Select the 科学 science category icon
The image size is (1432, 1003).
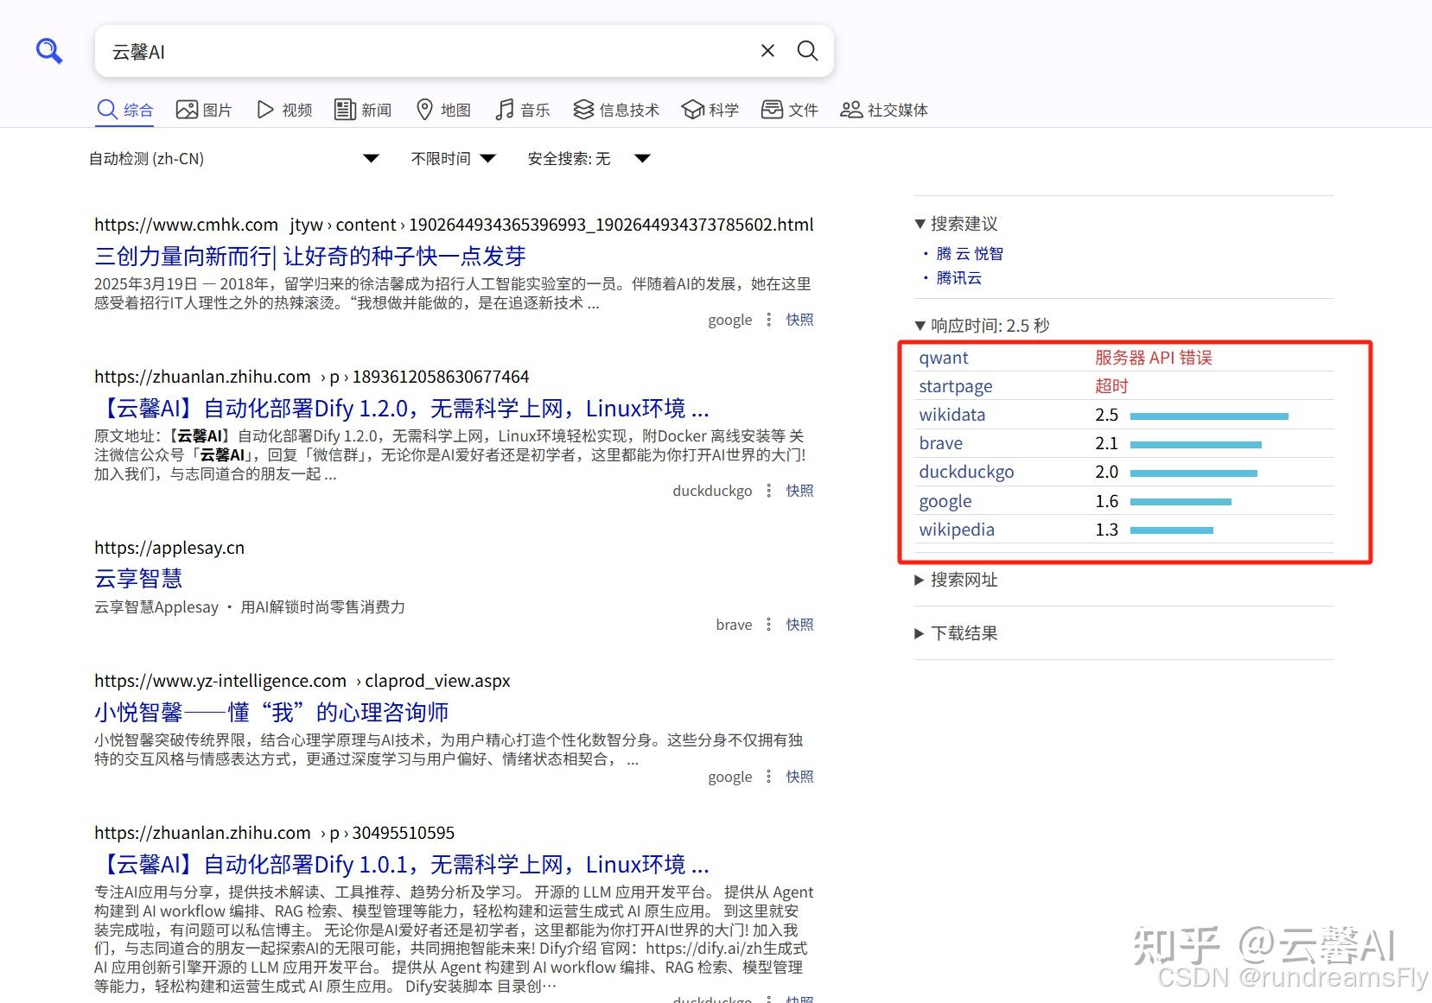point(694,109)
